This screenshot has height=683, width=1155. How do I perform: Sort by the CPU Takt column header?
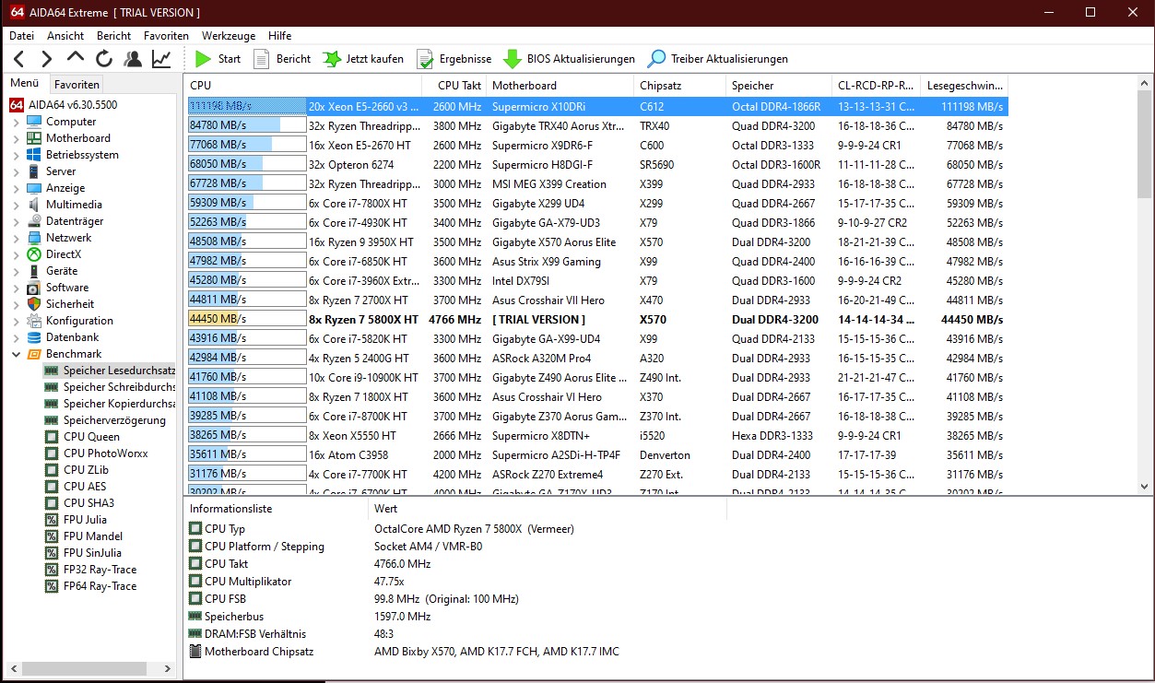455,85
